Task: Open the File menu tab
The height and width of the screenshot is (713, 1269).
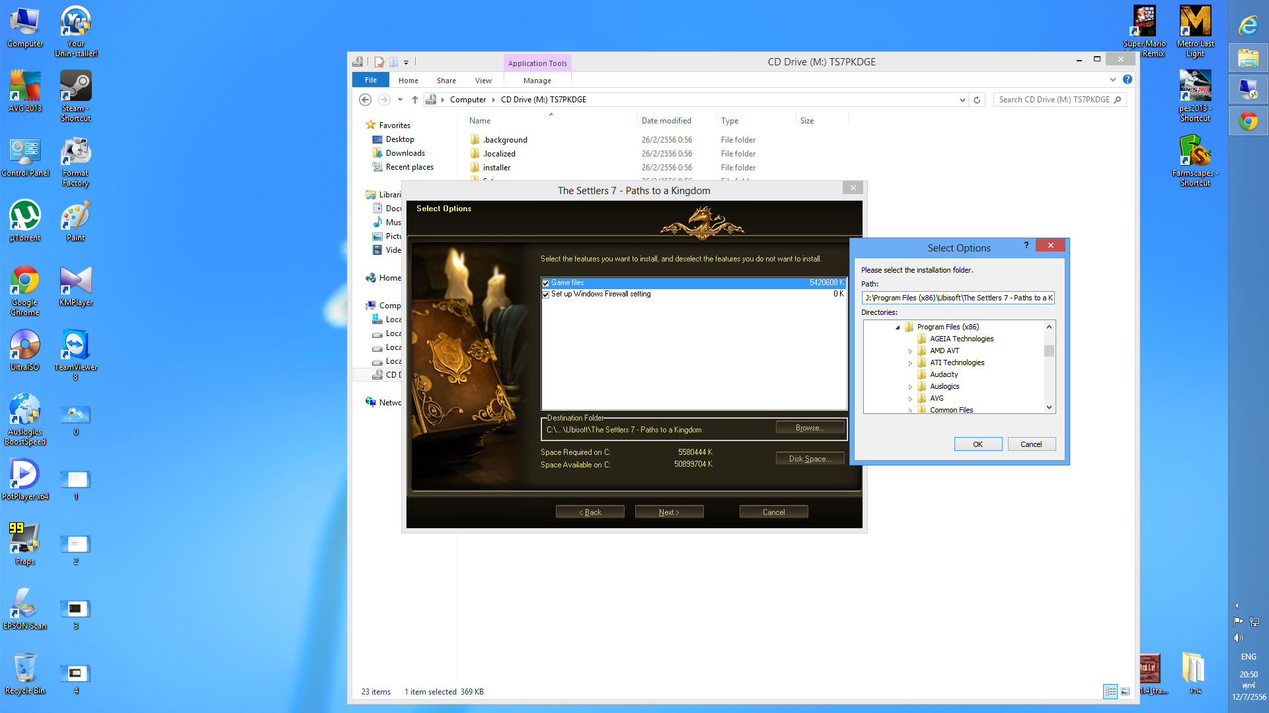Action: point(371,80)
